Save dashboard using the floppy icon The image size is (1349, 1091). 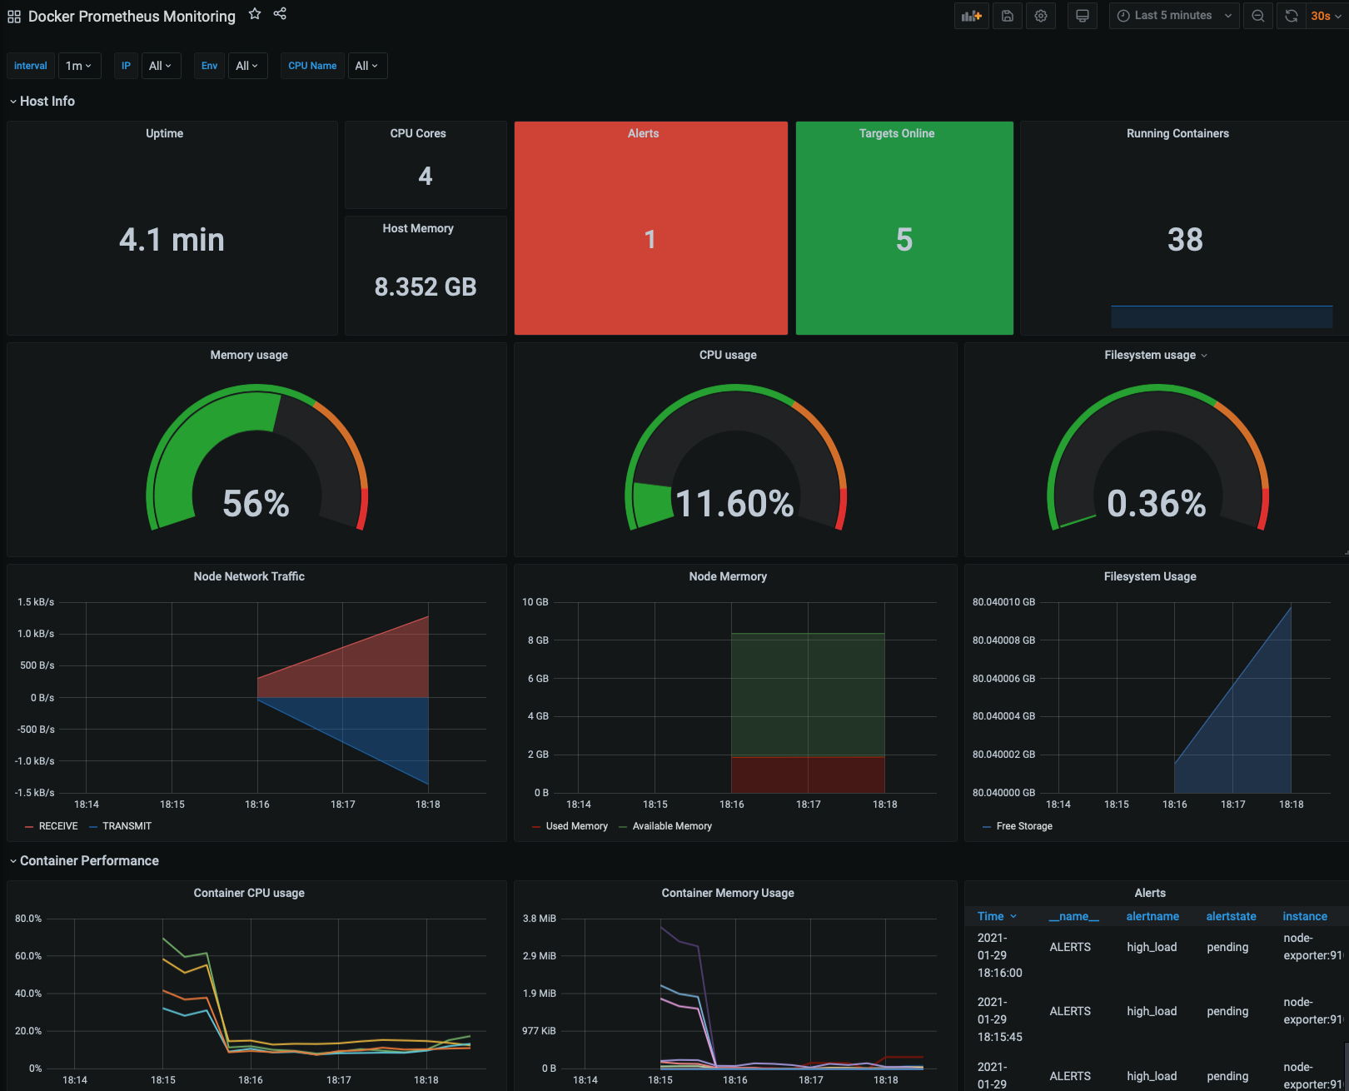tap(1008, 16)
